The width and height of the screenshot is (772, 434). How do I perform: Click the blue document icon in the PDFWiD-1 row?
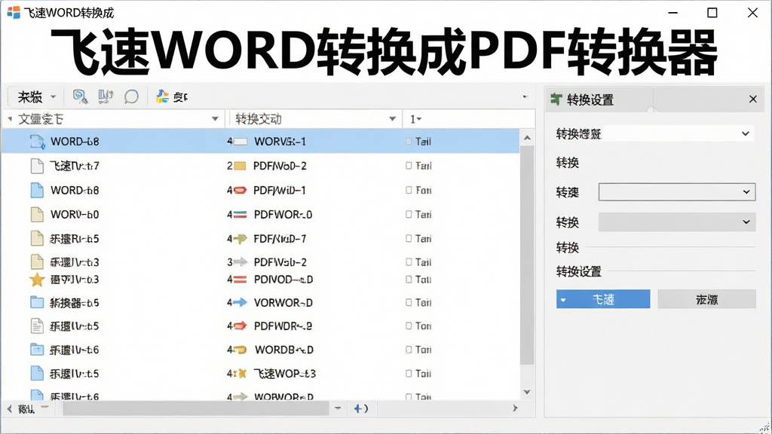[x=37, y=190]
